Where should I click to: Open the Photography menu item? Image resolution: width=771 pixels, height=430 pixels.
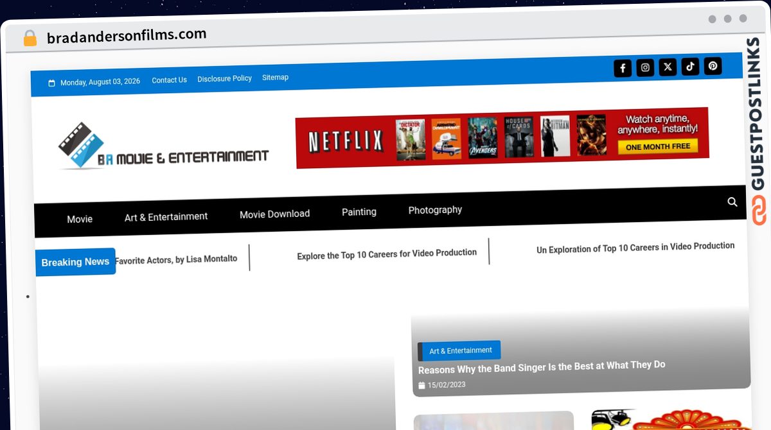click(x=435, y=210)
